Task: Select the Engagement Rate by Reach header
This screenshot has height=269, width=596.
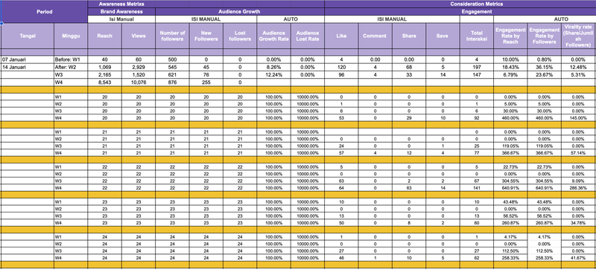Action: click(510, 36)
